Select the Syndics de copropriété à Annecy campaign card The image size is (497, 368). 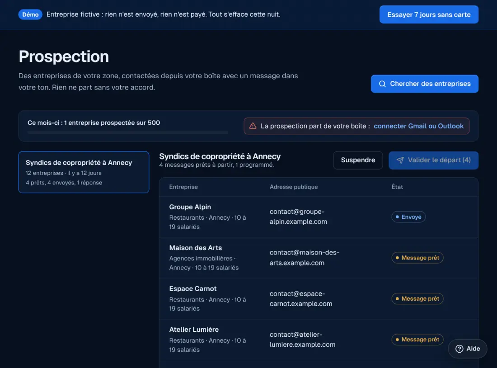pyautogui.click(x=84, y=172)
